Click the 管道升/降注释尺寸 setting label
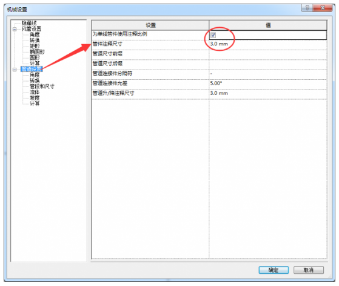Screen dimensions: 339x286 [x=113, y=93]
